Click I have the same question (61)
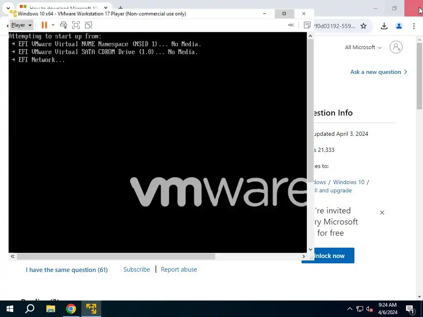Screen dimensions: 423x317 click(67, 270)
